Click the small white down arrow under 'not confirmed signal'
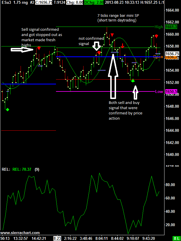 (x=97, y=46)
